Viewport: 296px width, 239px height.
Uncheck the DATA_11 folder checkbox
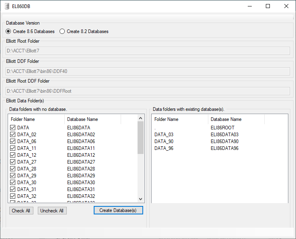click(x=12, y=148)
